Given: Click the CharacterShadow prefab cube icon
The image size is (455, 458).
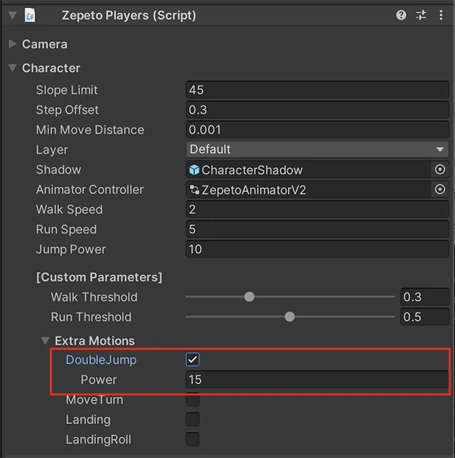Looking at the screenshot, I should click(194, 170).
